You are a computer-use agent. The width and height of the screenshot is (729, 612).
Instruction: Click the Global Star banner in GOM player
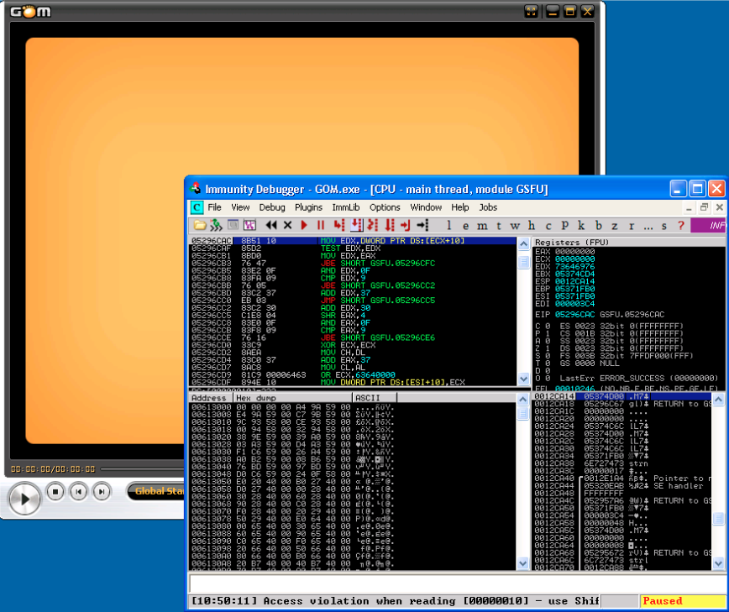[156, 491]
